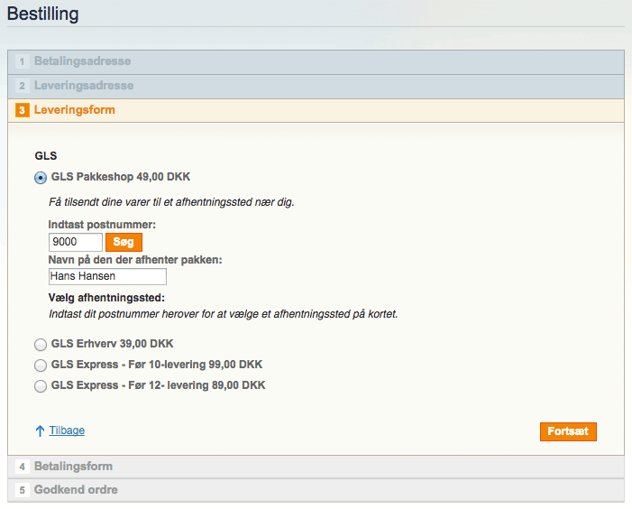This screenshot has width=632, height=509.
Task: Pick GLS Express Før 12-levering 89,00 DKK
Action: point(40,386)
